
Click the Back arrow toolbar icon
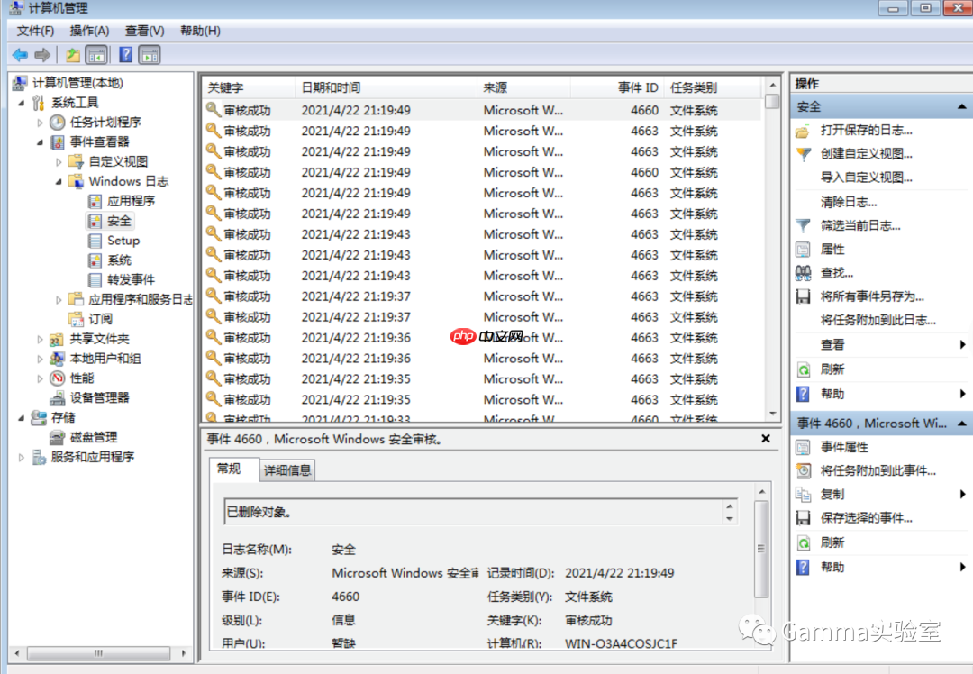[20, 55]
